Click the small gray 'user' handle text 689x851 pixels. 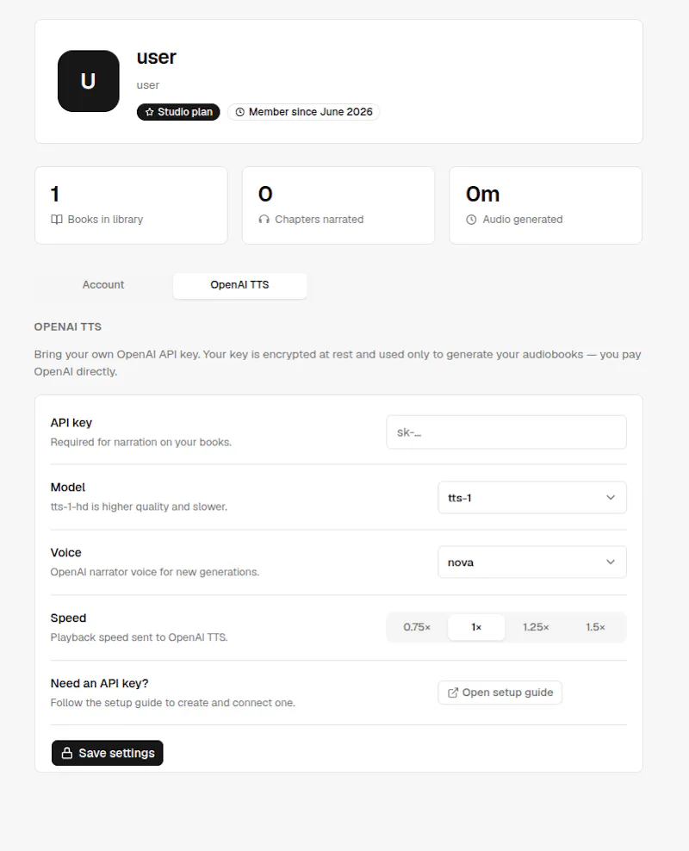(148, 85)
